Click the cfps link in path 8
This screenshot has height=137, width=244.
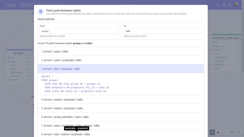coord(57,134)
